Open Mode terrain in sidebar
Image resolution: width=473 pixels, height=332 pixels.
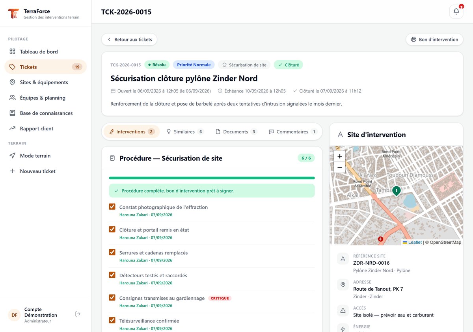click(x=45, y=156)
